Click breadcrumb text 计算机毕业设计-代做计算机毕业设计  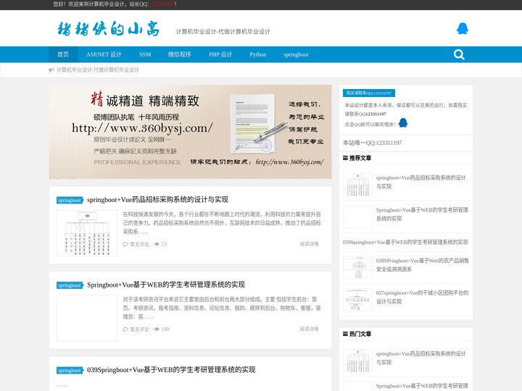98,70
